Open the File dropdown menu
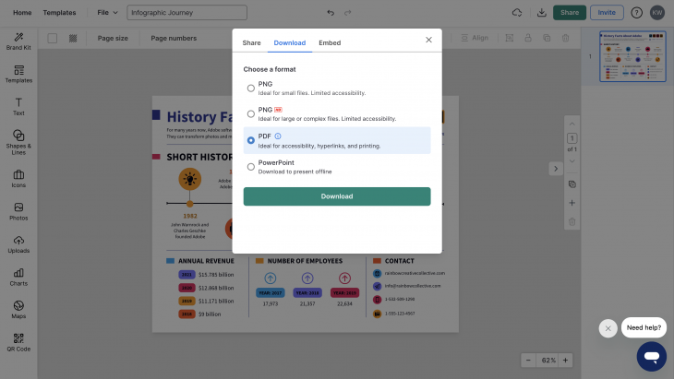 pyautogui.click(x=107, y=13)
